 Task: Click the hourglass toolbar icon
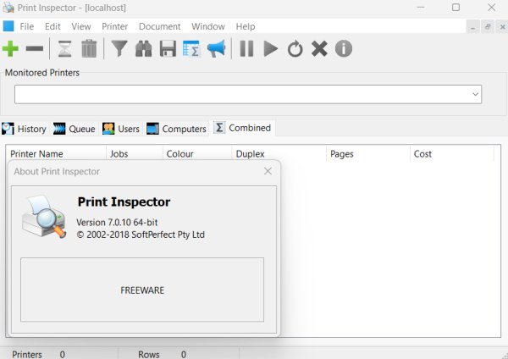point(65,49)
